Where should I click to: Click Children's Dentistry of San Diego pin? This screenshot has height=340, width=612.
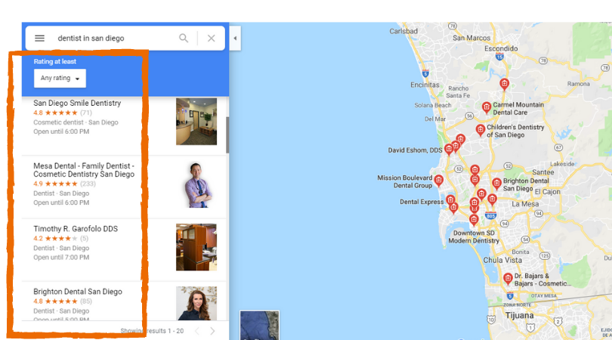(480, 129)
